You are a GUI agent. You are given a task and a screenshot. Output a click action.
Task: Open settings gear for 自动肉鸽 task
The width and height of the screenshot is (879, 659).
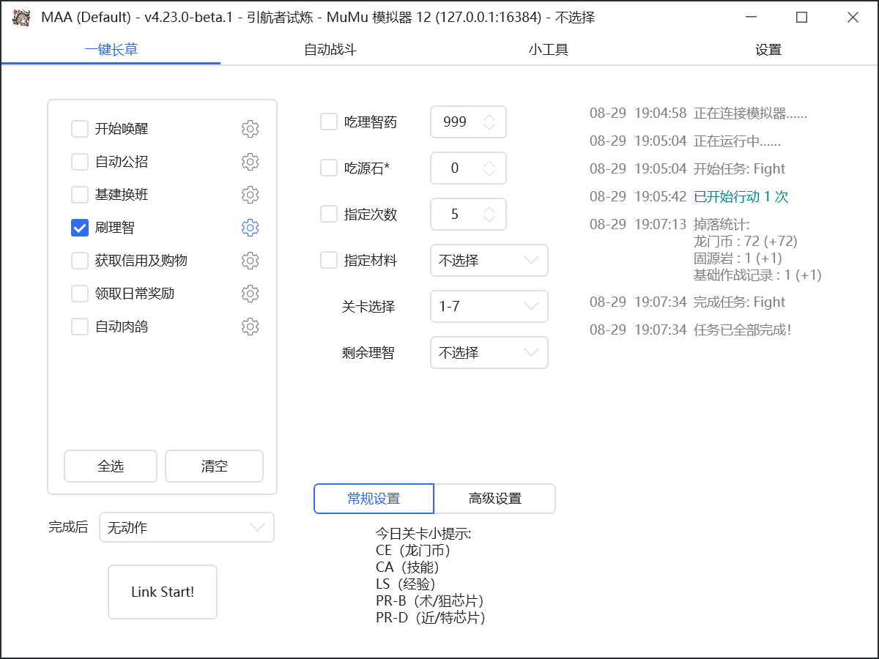(250, 326)
